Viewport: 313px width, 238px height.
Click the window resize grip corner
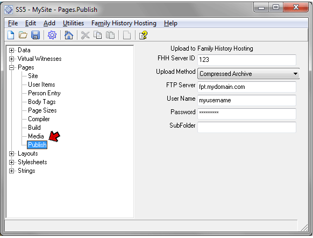click(x=304, y=228)
